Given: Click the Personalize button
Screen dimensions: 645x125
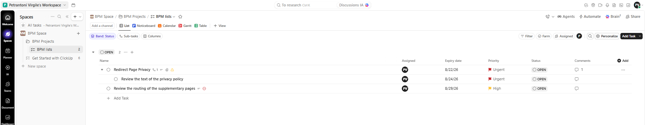Looking at the screenshot, I should pos(607,36).
